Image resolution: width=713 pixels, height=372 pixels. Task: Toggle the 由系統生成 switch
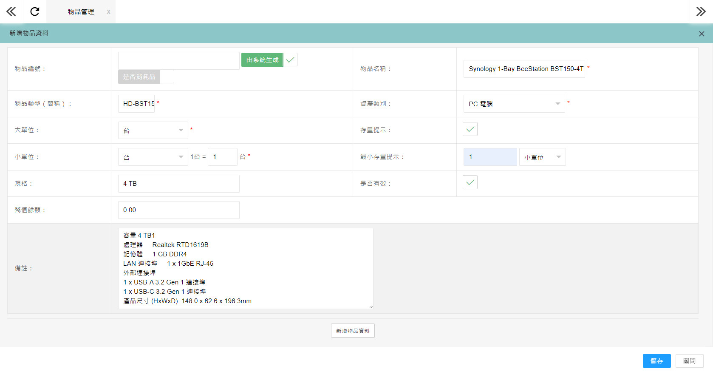[x=269, y=60]
